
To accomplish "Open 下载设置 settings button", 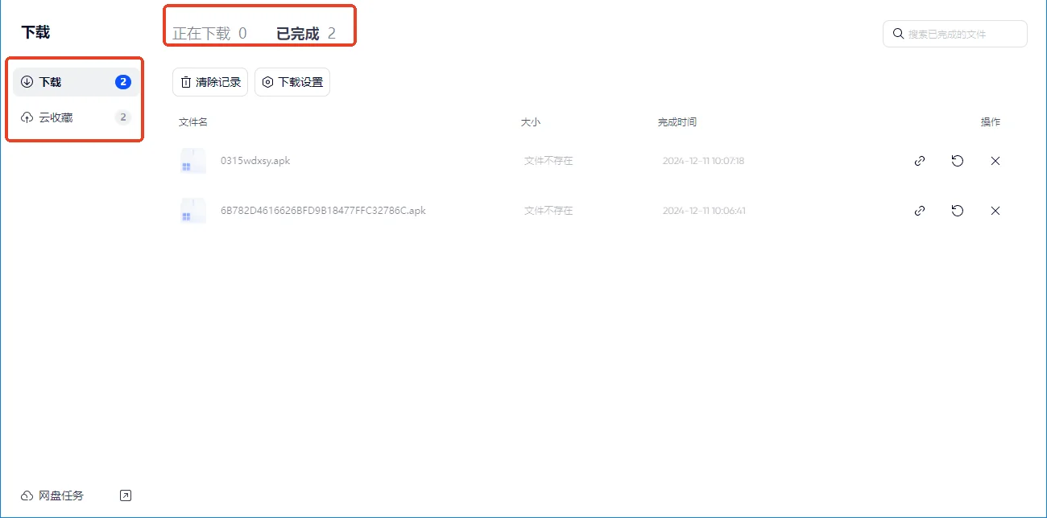I will tap(292, 82).
